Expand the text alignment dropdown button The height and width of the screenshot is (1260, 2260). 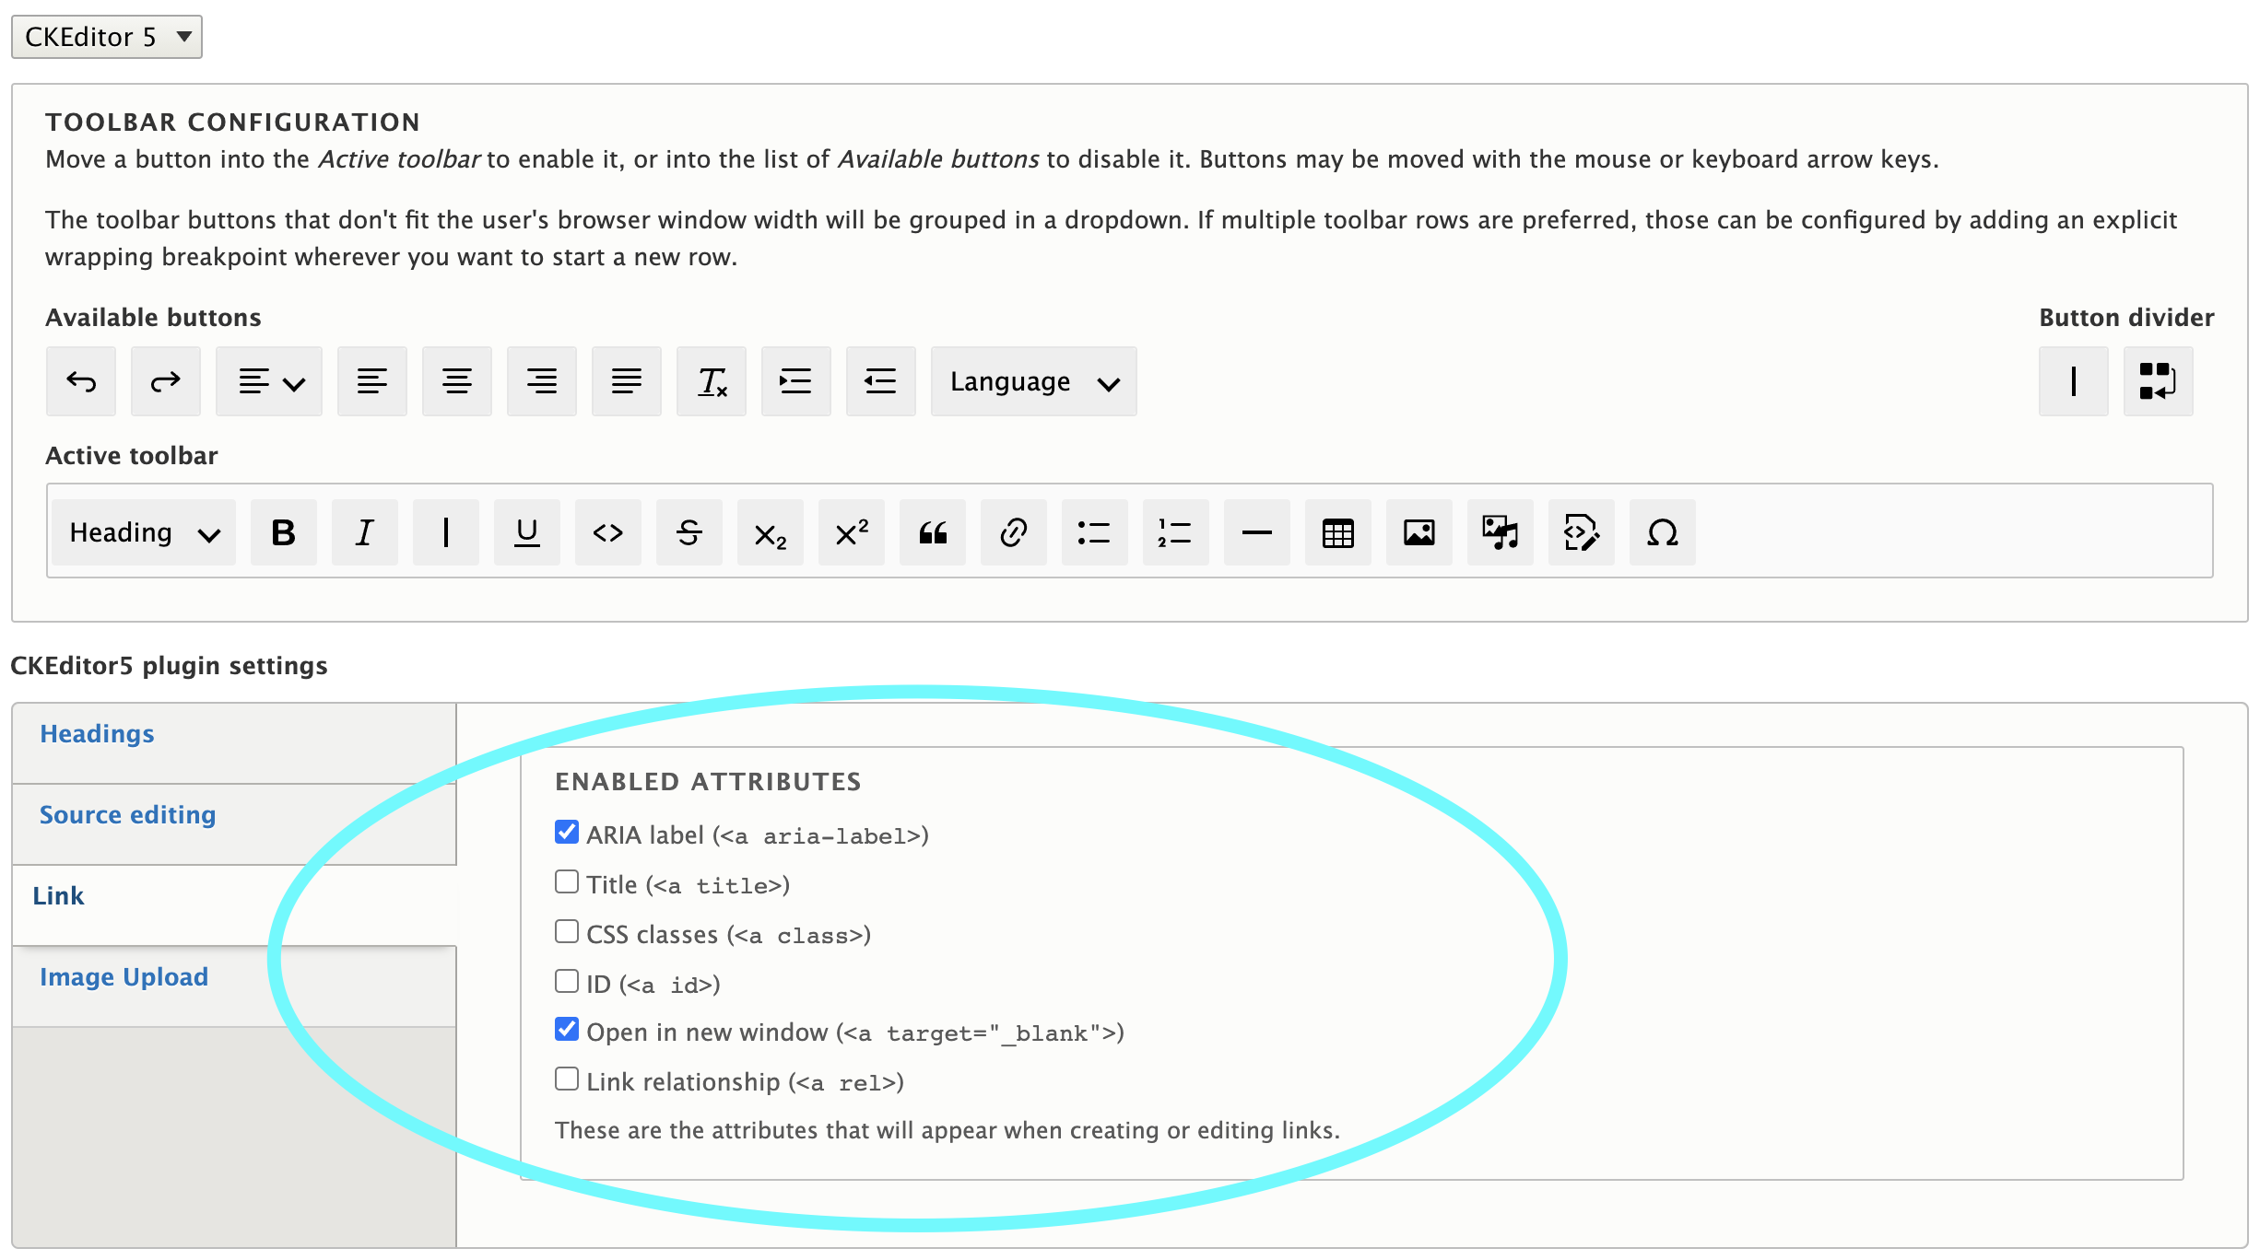269,381
